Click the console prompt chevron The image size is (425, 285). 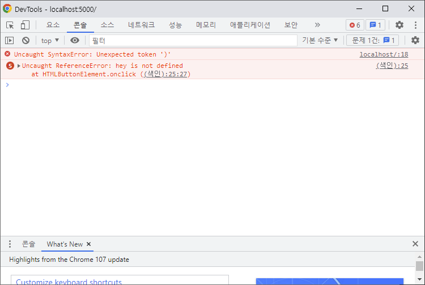[x=7, y=85]
